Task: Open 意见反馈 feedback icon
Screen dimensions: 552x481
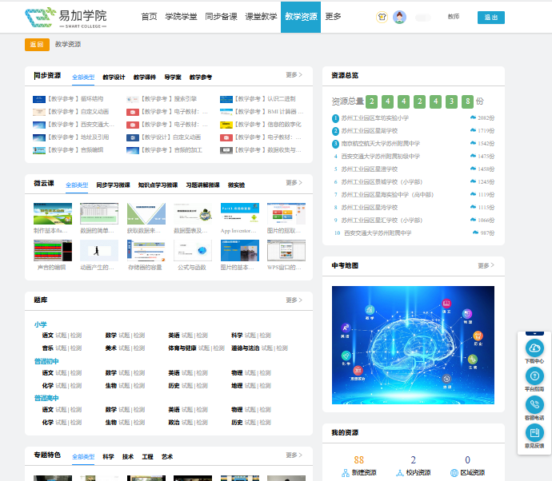Action: [x=534, y=433]
